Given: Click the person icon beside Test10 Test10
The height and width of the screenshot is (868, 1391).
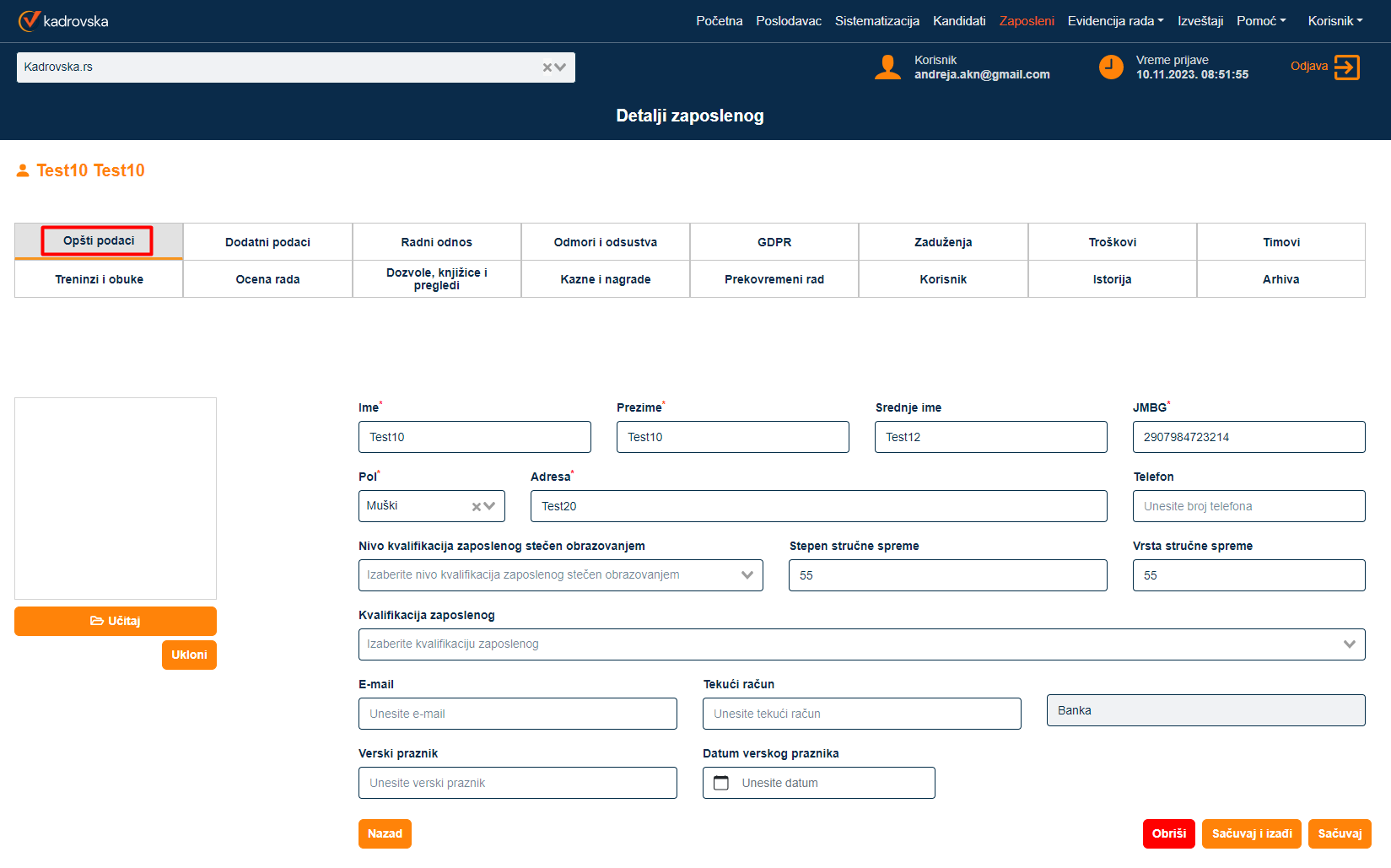Looking at the screenshot, I should 23,170.
